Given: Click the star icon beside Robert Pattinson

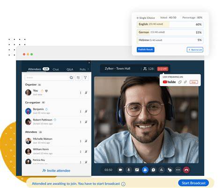Looking at the screenshot, I should [x=55, y=120].
